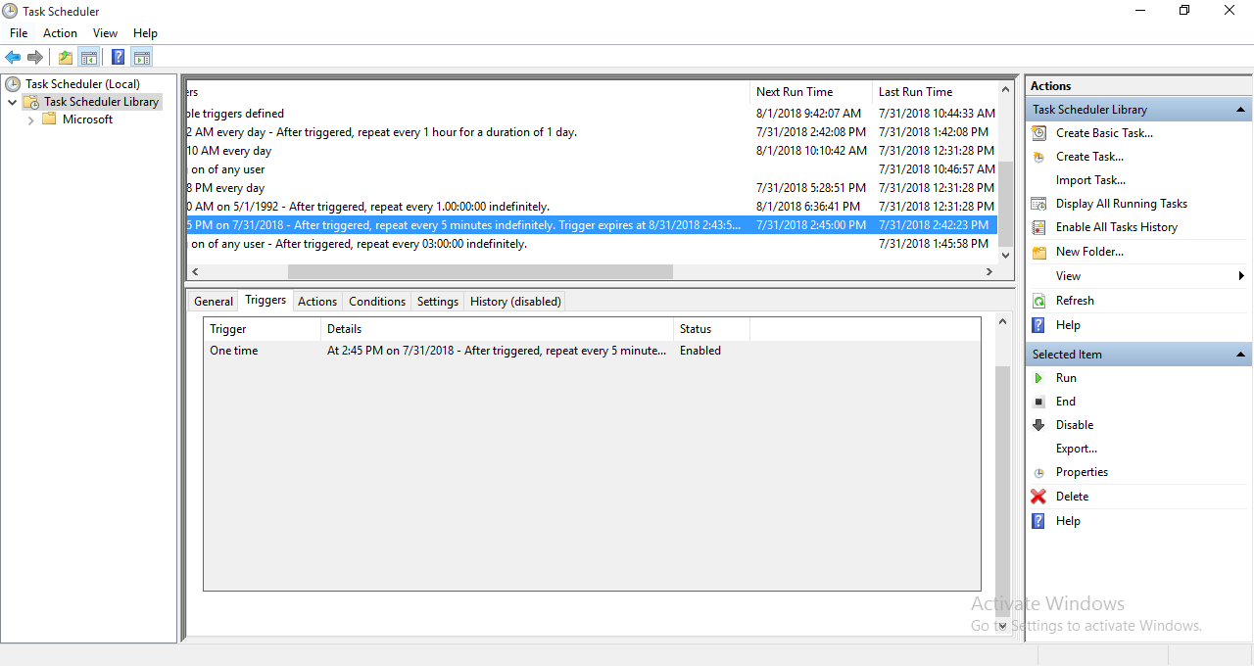Click the back navigation arrow
This screenshot has height=666, width=1254.
pos(13,56)
